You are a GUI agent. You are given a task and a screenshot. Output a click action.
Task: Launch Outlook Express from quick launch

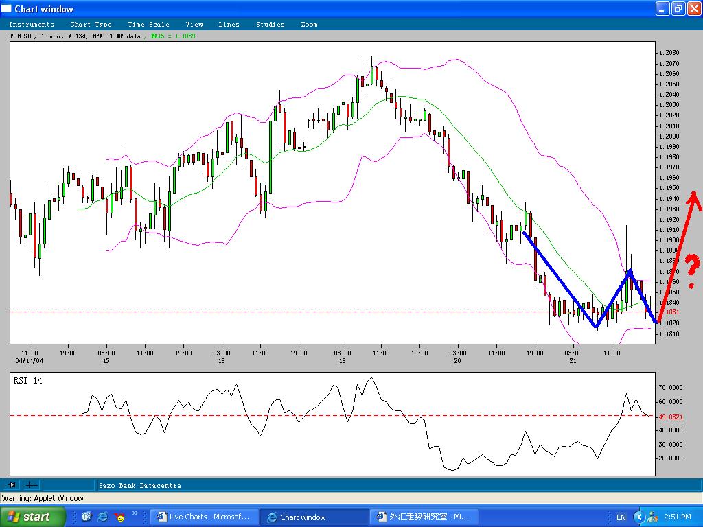pos(87,517)
